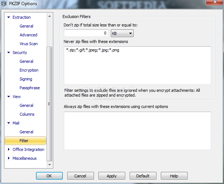Restore settings with Default button
The height and width of the screenshot is (184, 224).
tap(143, 176)
